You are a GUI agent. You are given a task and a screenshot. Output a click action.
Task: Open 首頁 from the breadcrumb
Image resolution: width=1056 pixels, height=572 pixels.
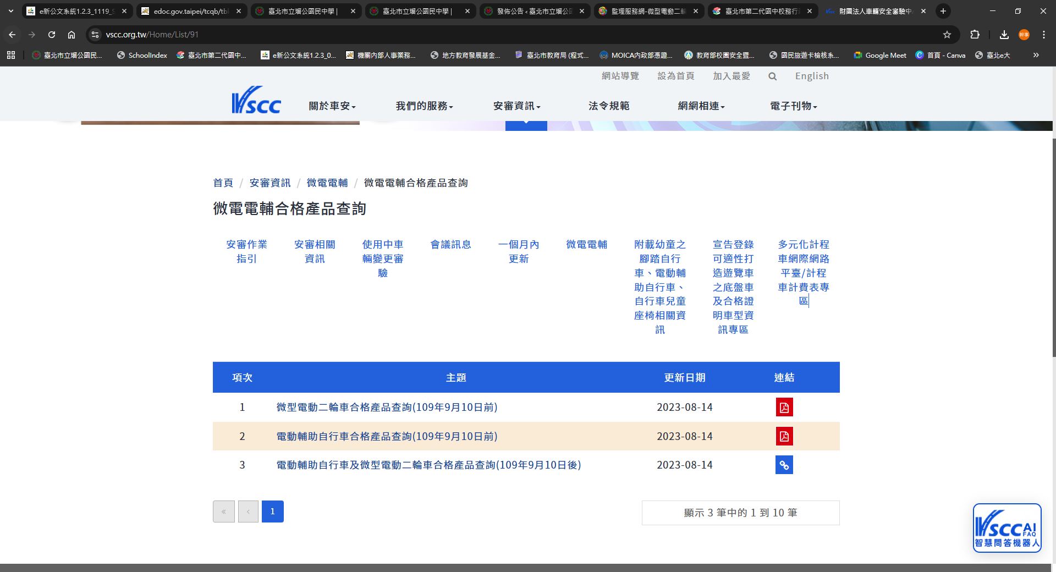point(223,183)
